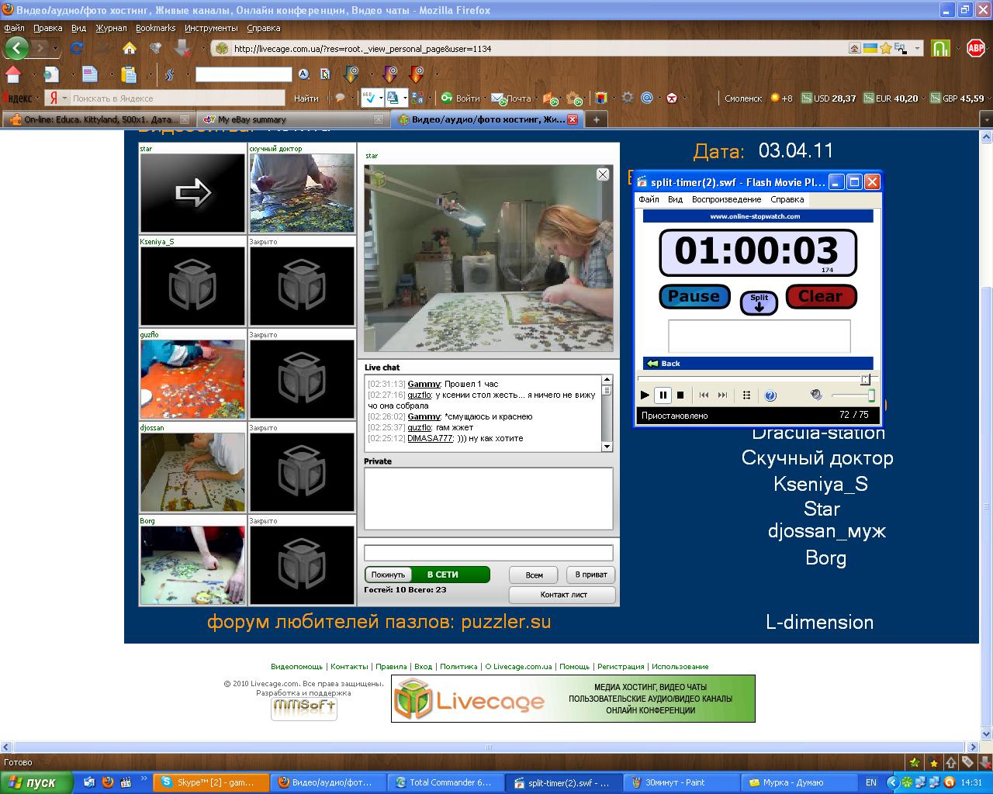Toggle the pause button in the Flash player
This screenshot has height=794, width=993.
pyautogui.click(x=663, y=395)
